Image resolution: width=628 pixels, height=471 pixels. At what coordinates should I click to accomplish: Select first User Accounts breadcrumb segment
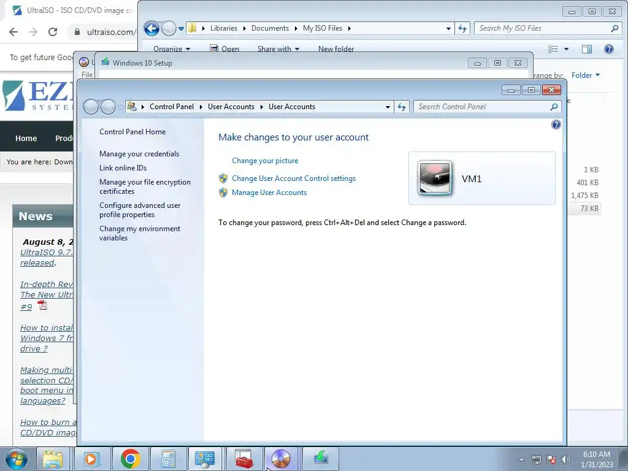click(x=231, y=107)
